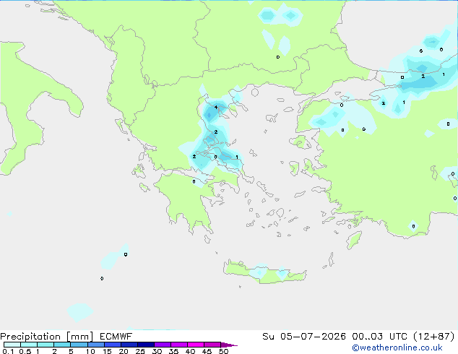Select legend swatch between 40 and 45
Viewport: 458px width, 354px height.
click(196, 345)
